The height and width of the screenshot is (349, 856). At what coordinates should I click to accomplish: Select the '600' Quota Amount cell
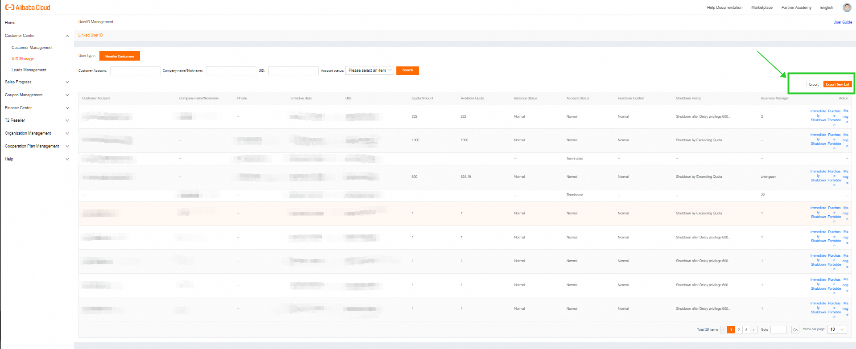415,177
